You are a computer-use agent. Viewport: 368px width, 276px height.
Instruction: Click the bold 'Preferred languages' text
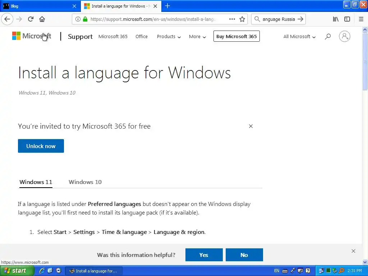[x=114, y=204]
